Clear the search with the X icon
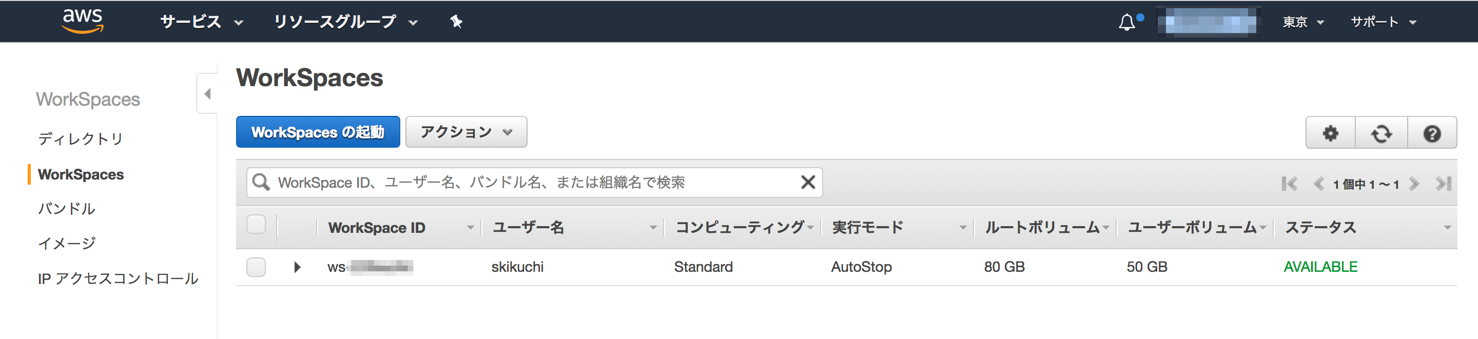1478x339 pixels. (x=808, y=182)
